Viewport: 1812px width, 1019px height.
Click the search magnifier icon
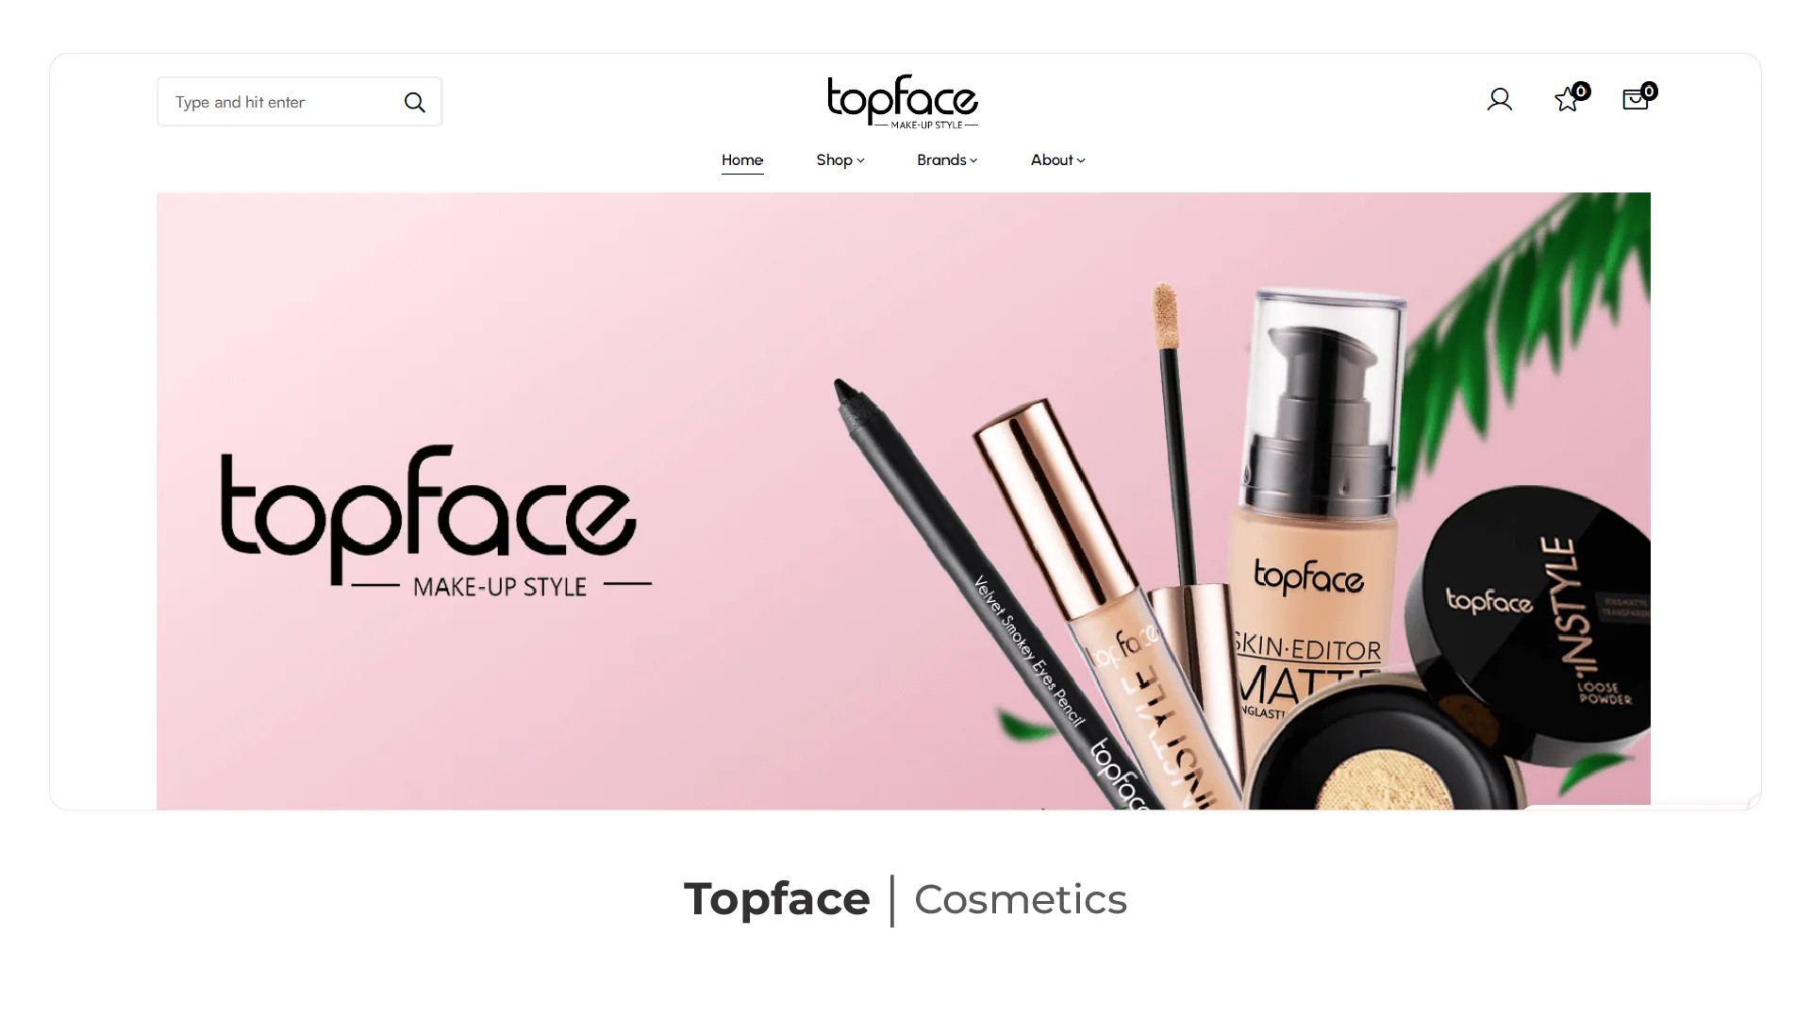(414, 102)
